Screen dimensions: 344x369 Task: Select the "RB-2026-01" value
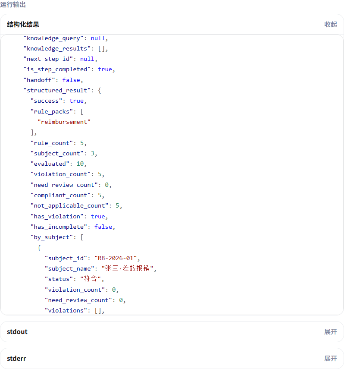[x=116, y=259]
